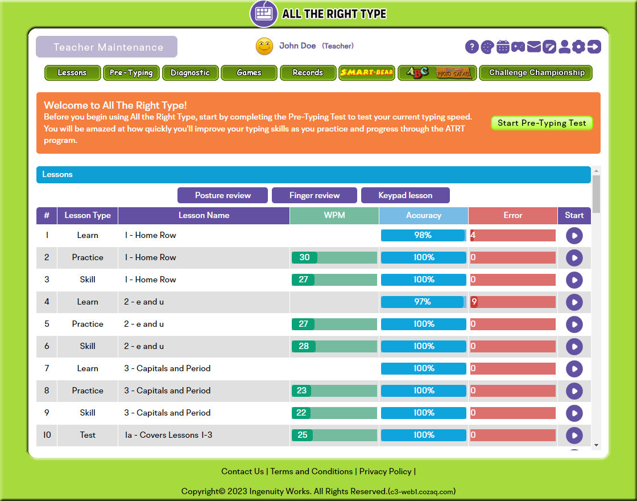Start lesson 5 Practice e and u
Screen dimensions: 637x501
pos(574,325)
